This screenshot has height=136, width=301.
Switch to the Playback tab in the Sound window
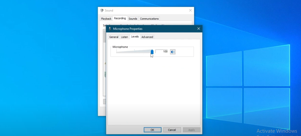(x=106, y=19)
